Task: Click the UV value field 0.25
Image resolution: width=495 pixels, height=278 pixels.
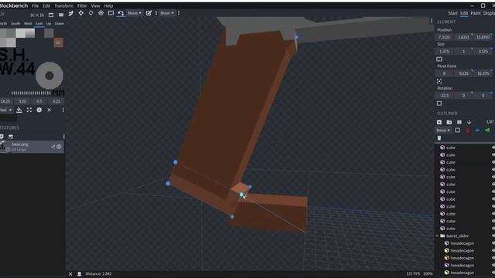Action: (56, 101)
